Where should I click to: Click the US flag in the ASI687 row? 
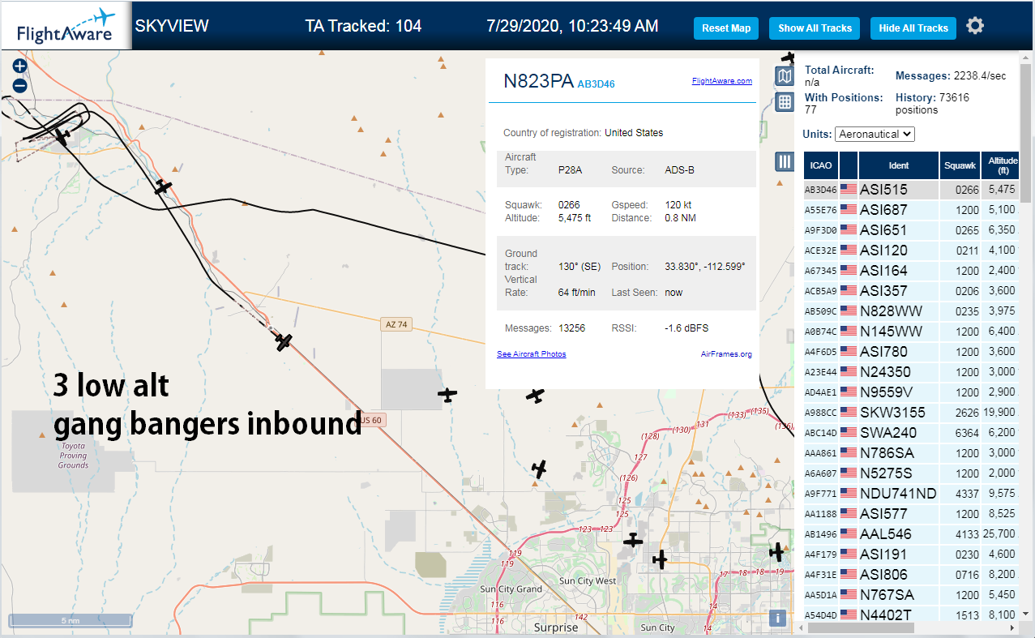pos(849,210)
